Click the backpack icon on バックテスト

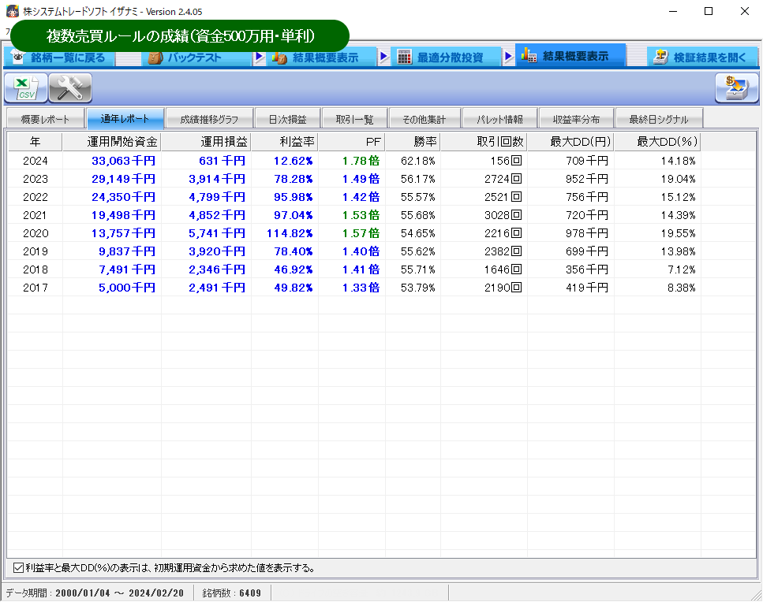[155, 58]
